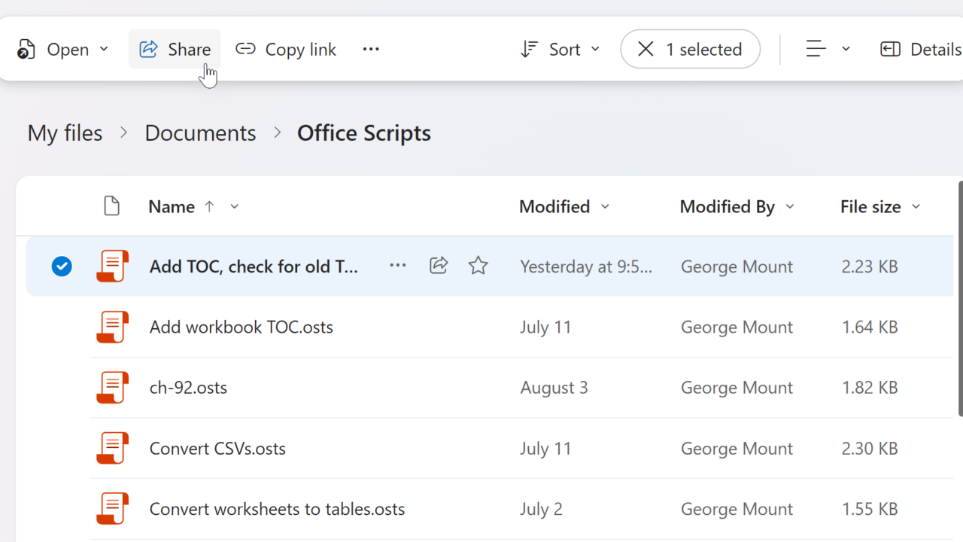Open the toolbar overflow ellipsis menu
Image resolution: width=963 pixels, height=542 pixels.
(x=371, y=50)
